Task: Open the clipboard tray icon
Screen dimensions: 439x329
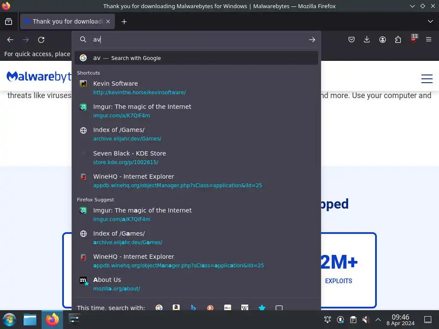Action: [x=353, y=320]
